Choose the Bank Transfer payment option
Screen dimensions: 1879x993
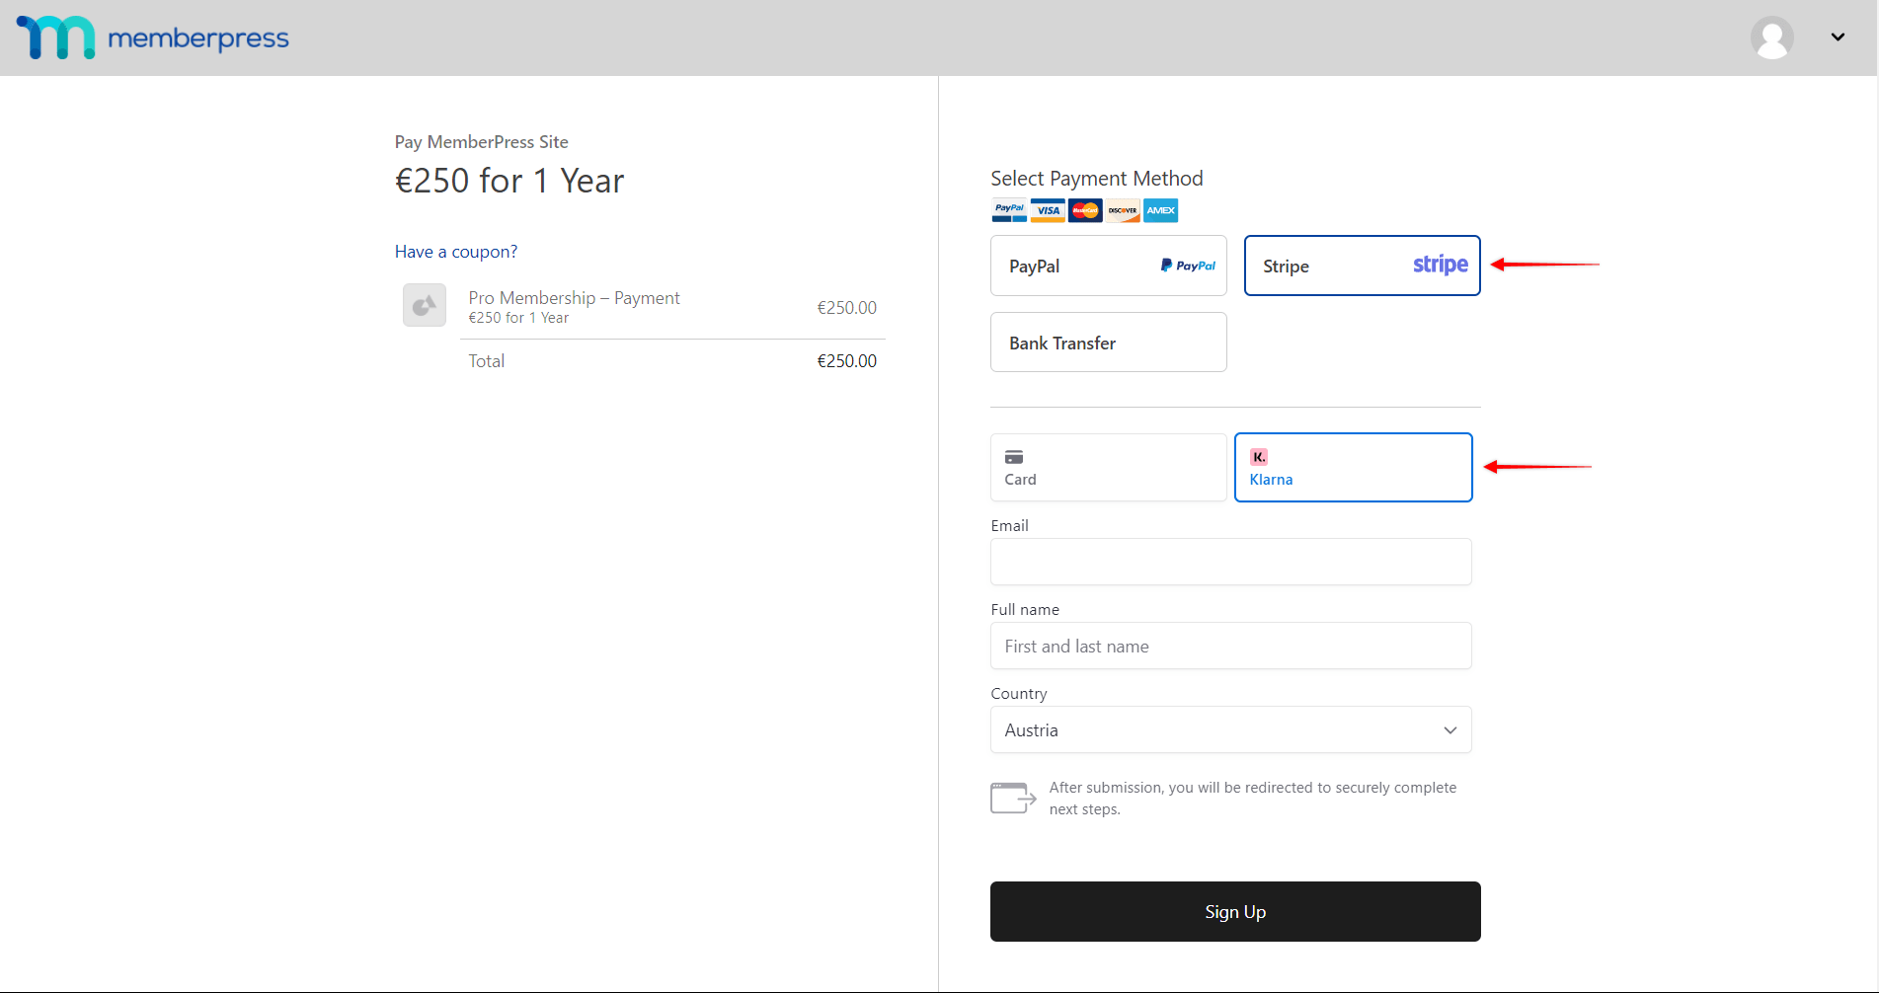1108,343
